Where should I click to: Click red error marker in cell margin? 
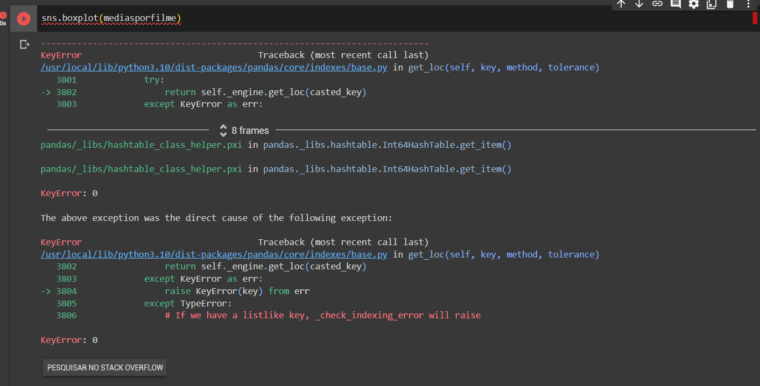click(x=755, y=18)
